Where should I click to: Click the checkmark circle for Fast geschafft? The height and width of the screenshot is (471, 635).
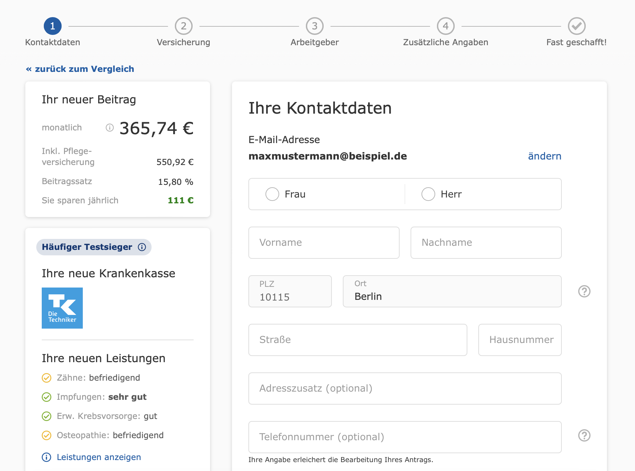(x=577, y=26)
